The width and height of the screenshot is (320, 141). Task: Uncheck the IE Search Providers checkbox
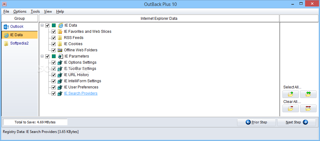click(54, 93)
